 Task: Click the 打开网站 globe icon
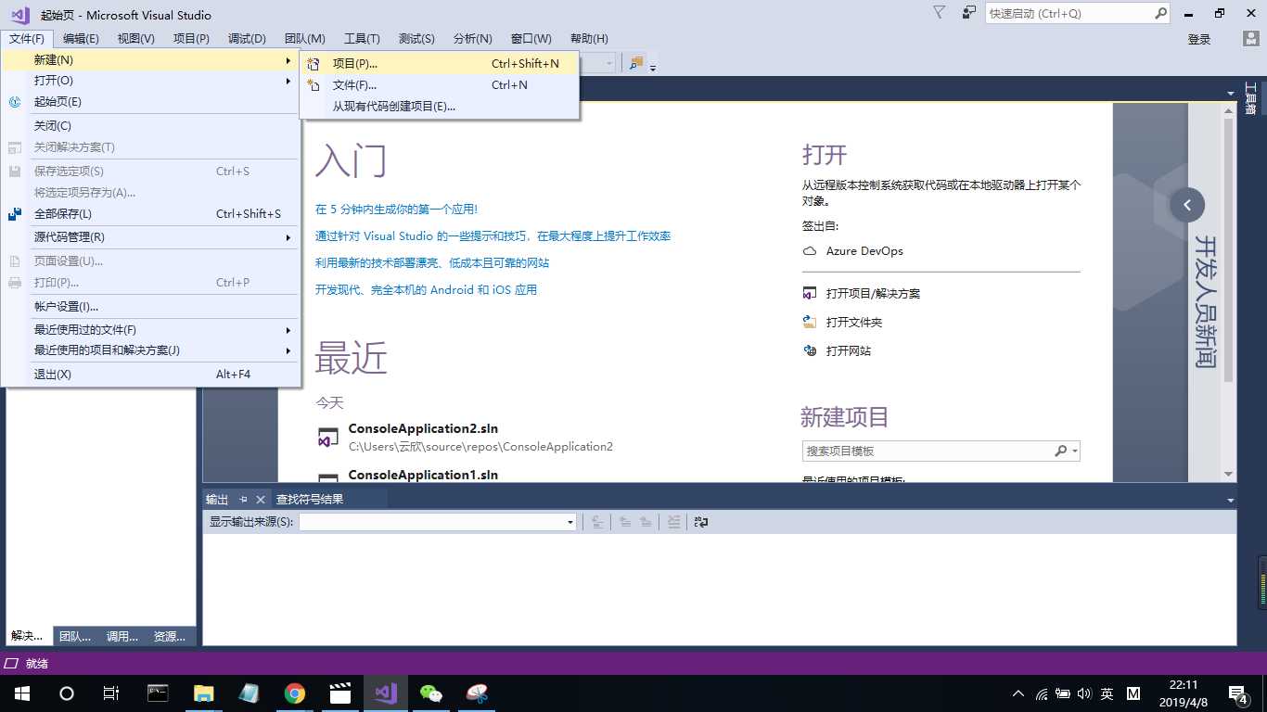click(x=810, y=350)
